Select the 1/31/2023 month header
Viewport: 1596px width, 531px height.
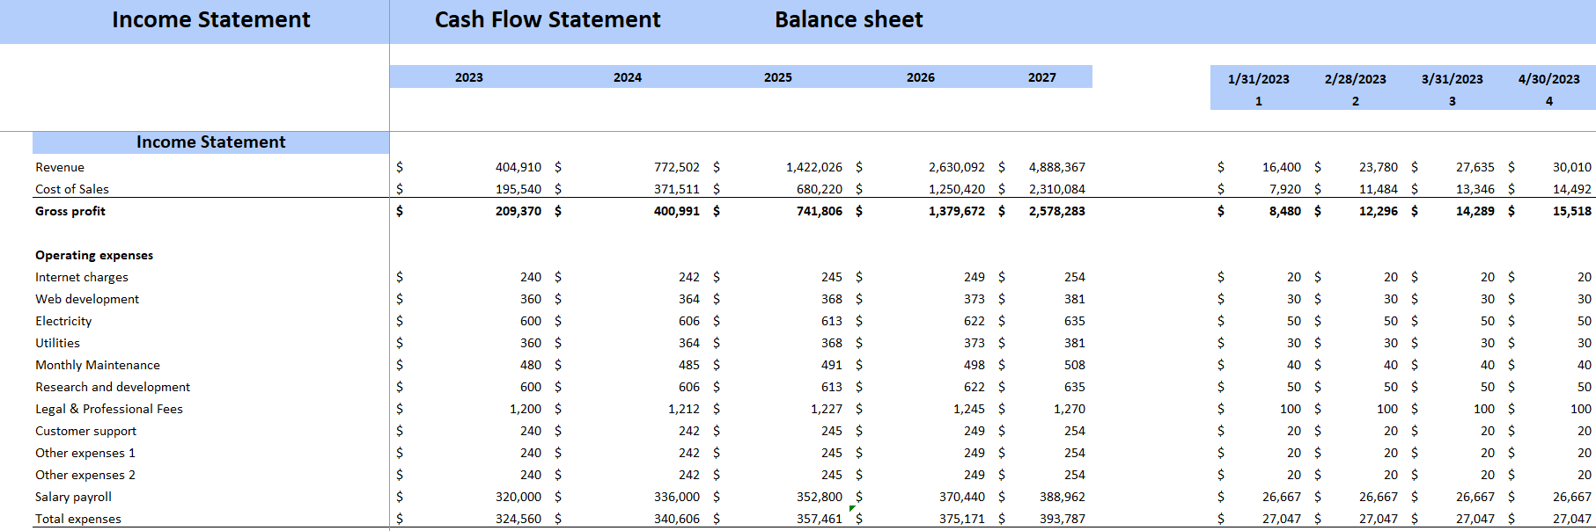pyautogui.click(x=1259, y=79)
